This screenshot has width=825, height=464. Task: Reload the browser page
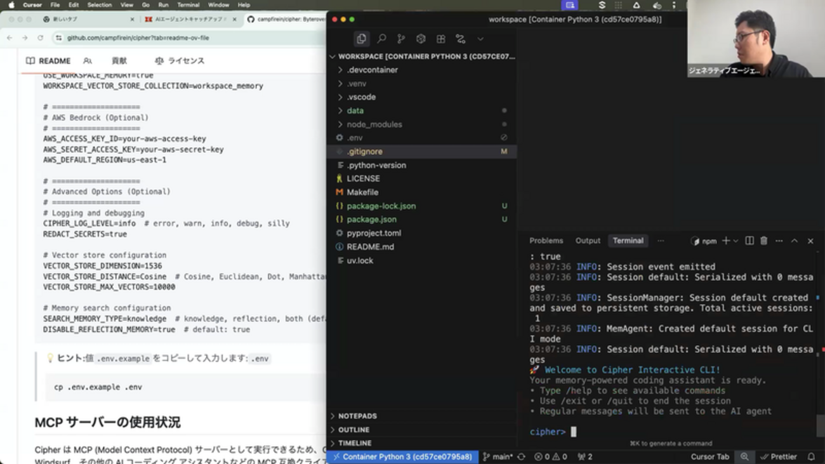(x=40, y=38)
